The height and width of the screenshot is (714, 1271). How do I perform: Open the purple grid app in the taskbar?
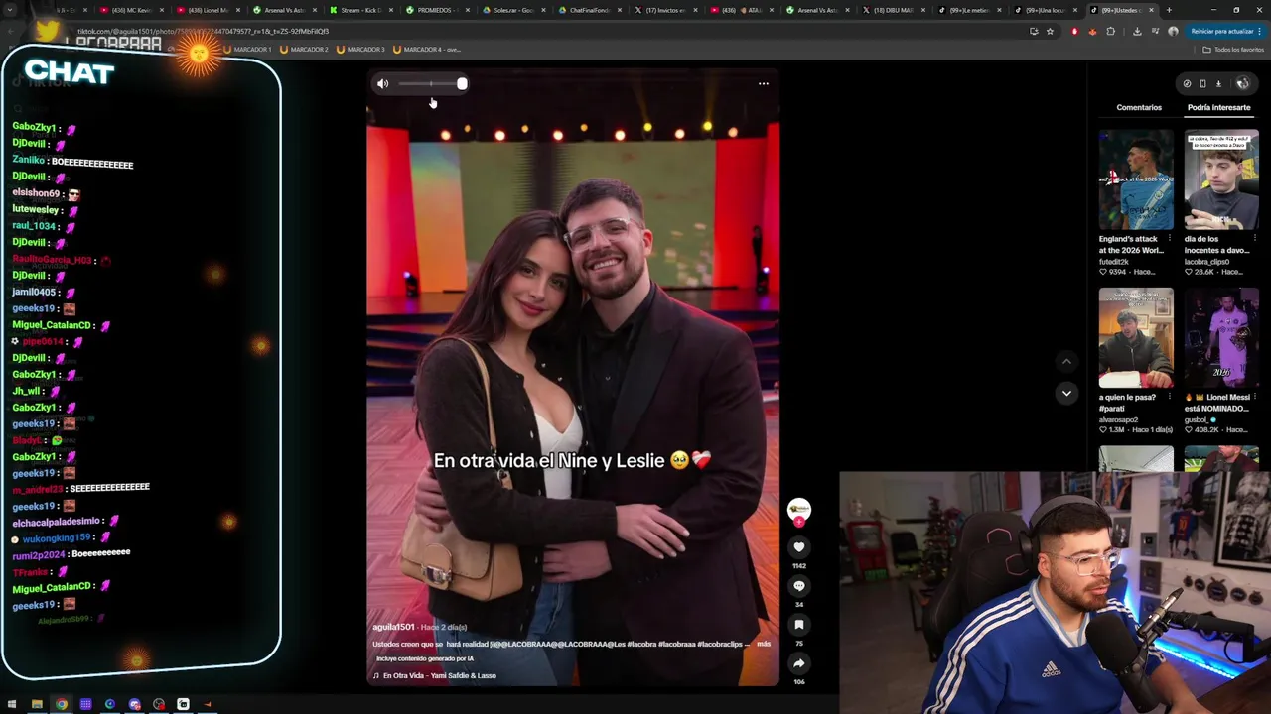point(85,704)
